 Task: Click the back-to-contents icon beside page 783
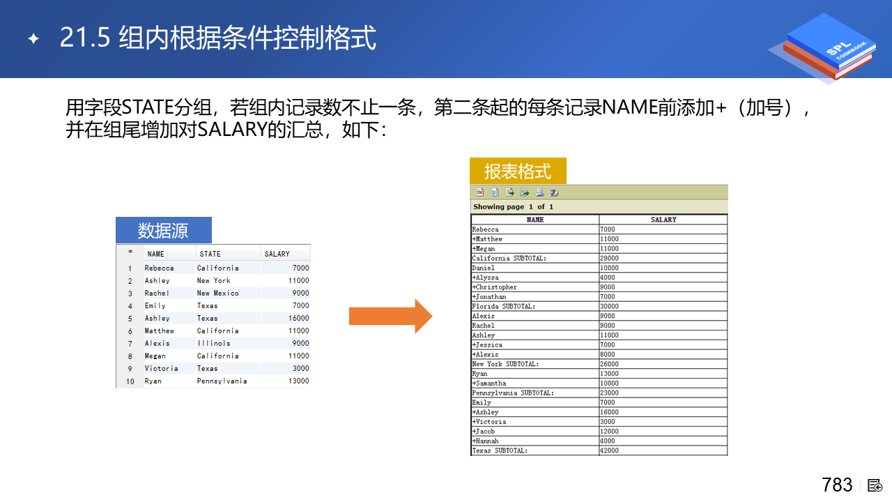[x=875, y=485]
